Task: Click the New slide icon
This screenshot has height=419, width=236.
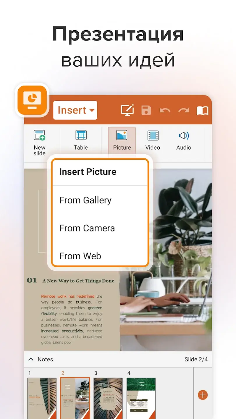Action: [x=39, y=136]
